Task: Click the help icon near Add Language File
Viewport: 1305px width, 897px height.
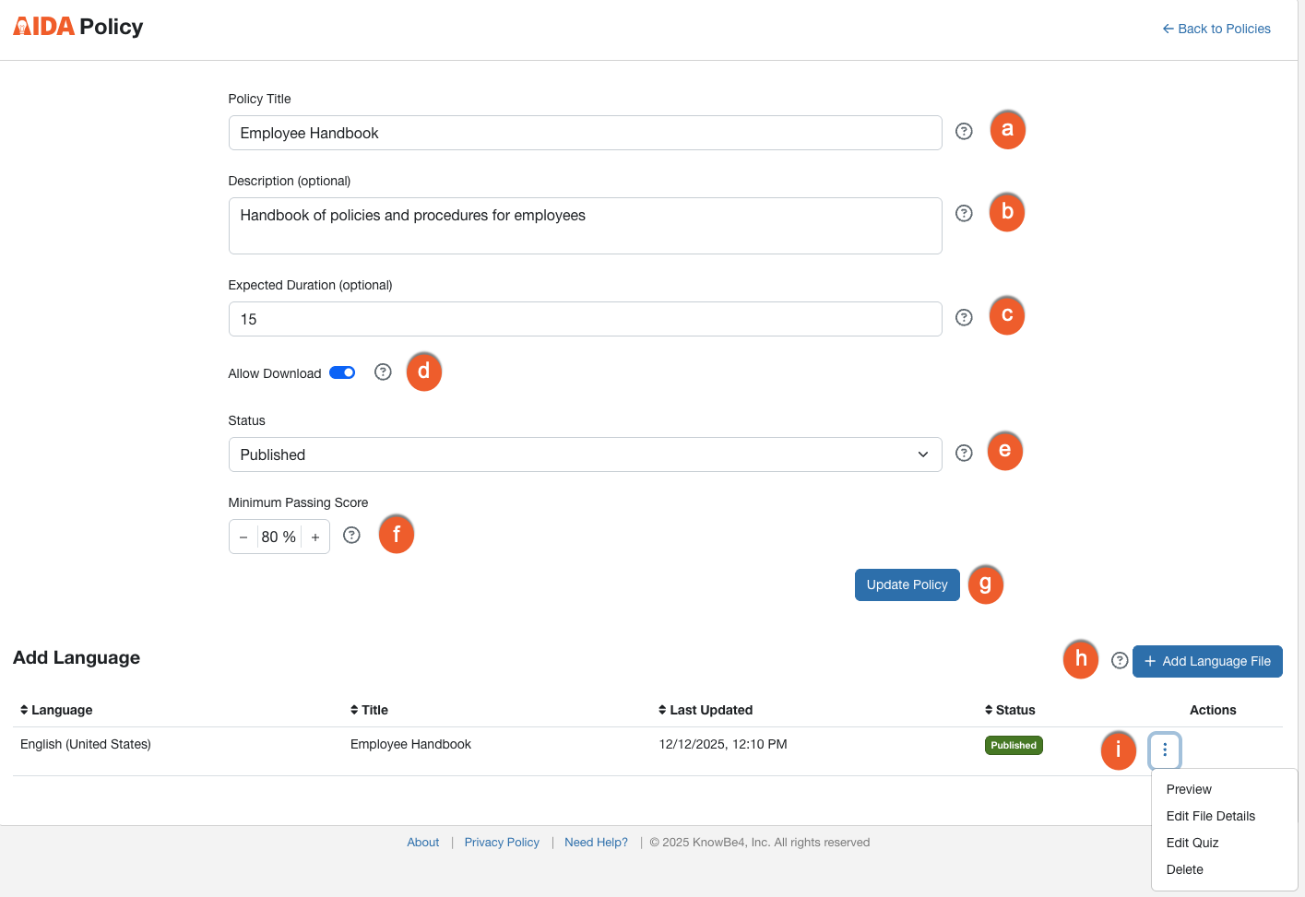Action: (1120, 660)
